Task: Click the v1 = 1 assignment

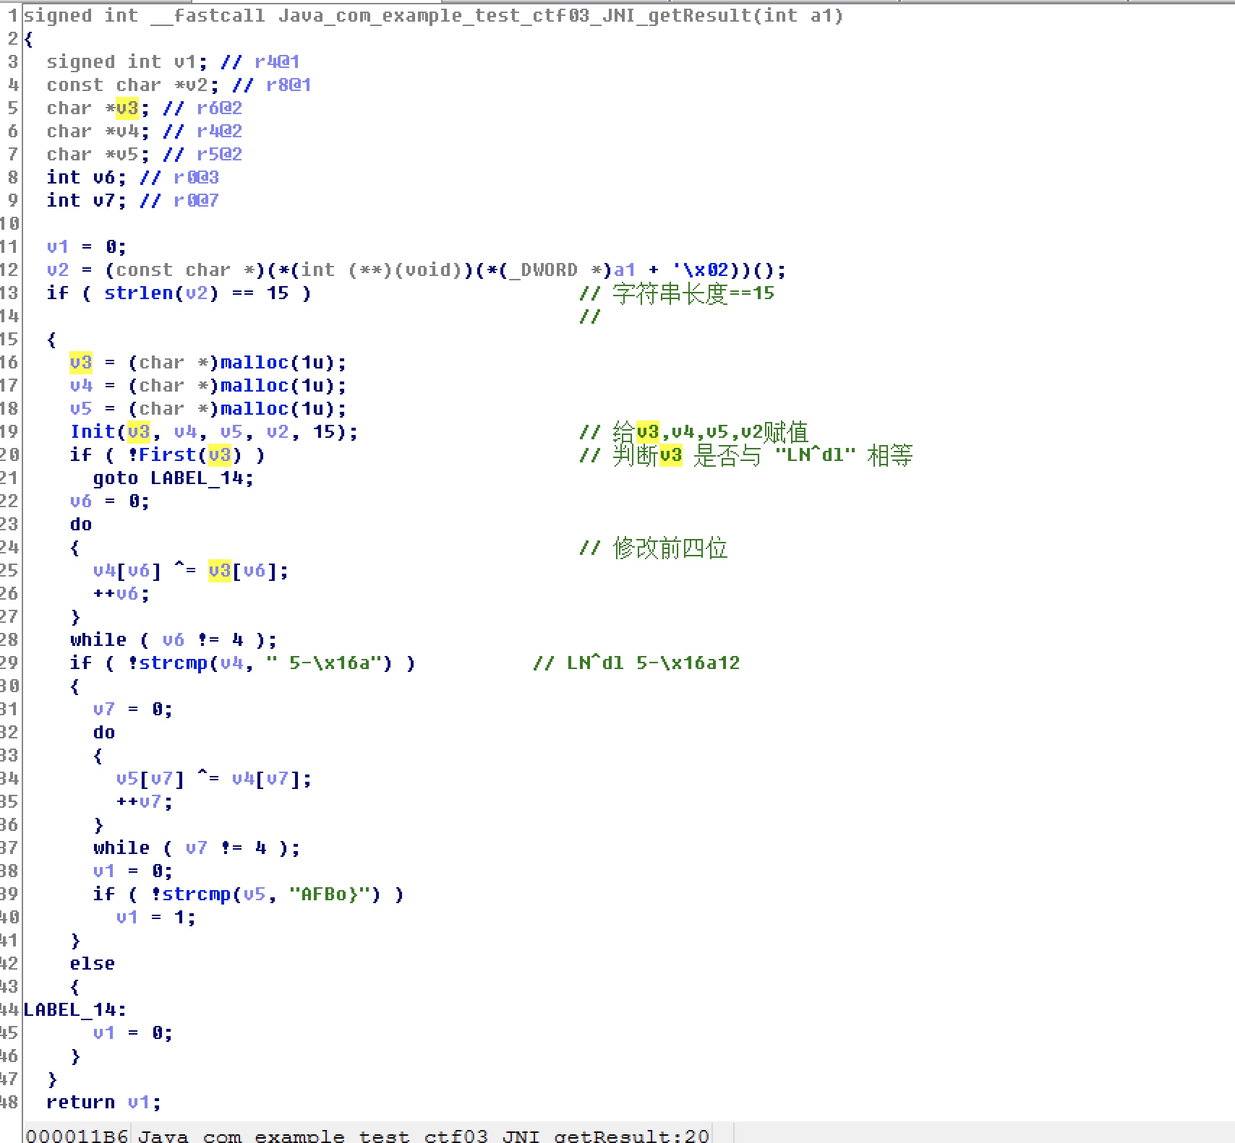Action: coord(155,918)
